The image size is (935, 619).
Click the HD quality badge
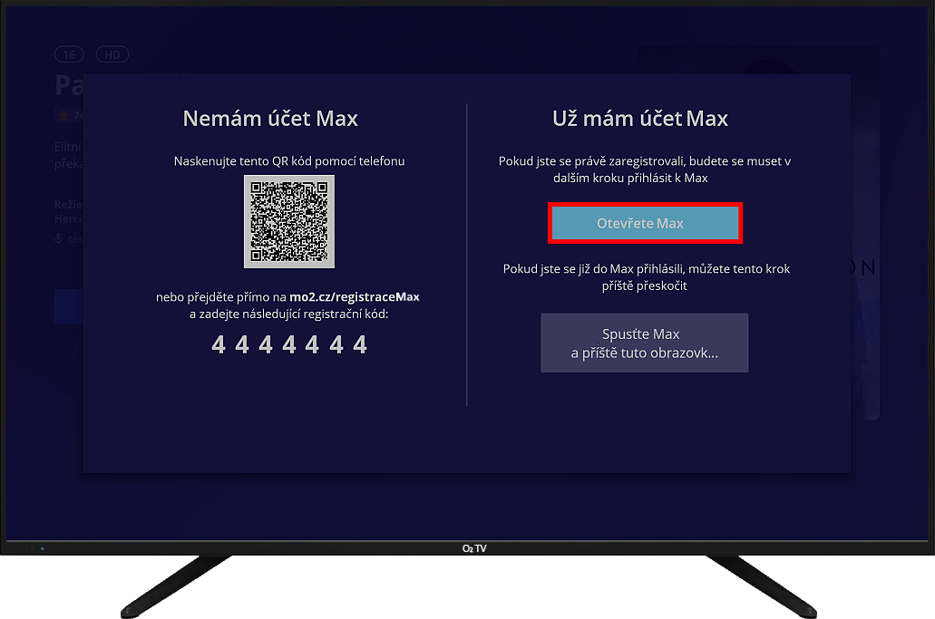(x=112, y=54)
